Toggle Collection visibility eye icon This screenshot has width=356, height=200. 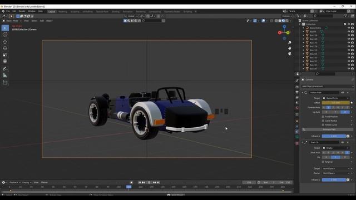(x=349, y=24)
